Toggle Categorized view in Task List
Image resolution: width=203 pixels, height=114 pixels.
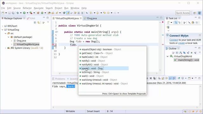176,22
